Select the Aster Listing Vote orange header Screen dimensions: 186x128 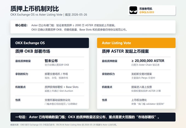tap(136, 43)
